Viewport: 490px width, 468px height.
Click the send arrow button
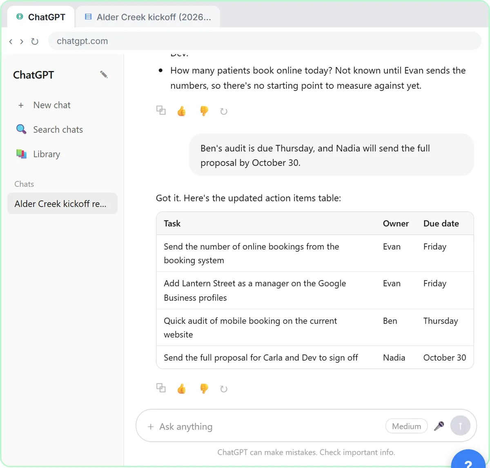460,426
